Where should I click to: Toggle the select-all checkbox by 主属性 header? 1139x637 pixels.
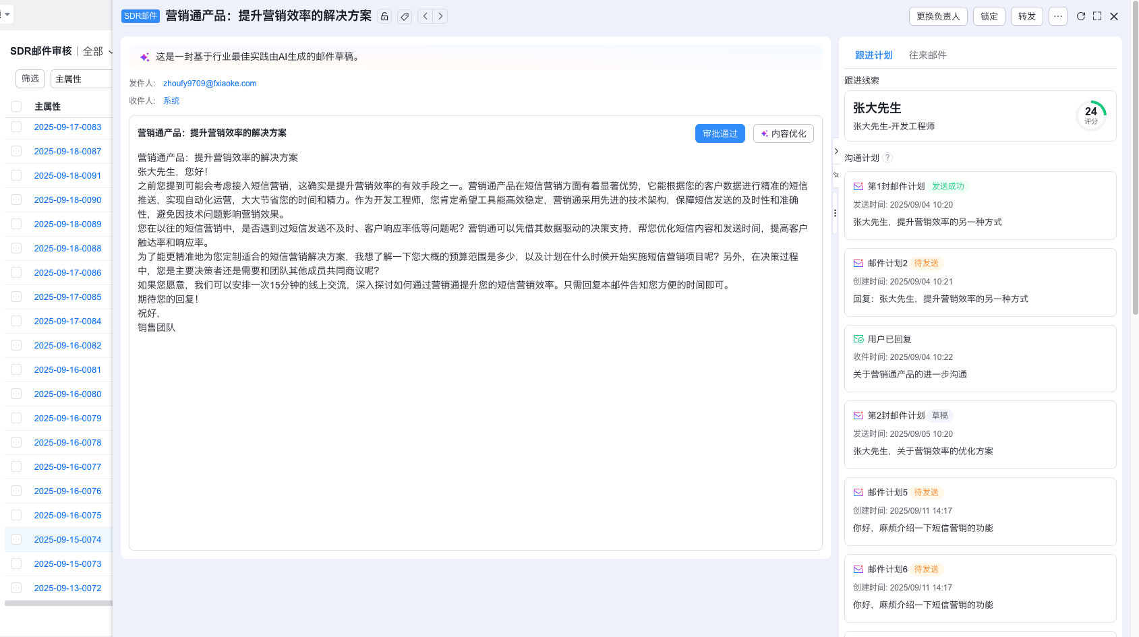click(17, 107)
